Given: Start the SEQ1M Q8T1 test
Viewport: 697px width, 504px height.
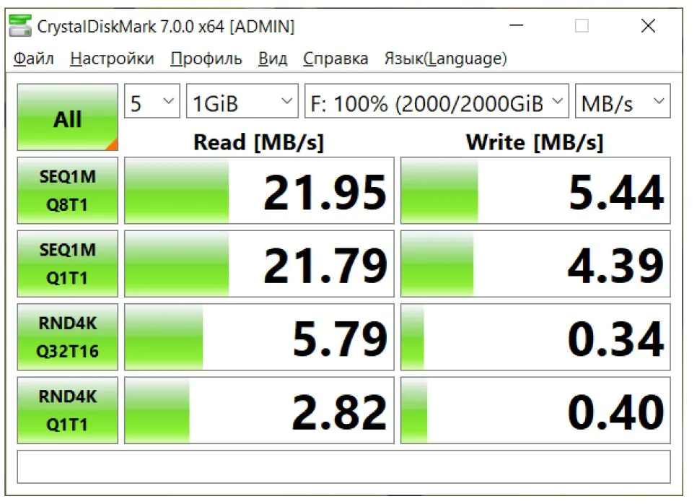Looking at the screenshot, I should click(x=68, y=191).
